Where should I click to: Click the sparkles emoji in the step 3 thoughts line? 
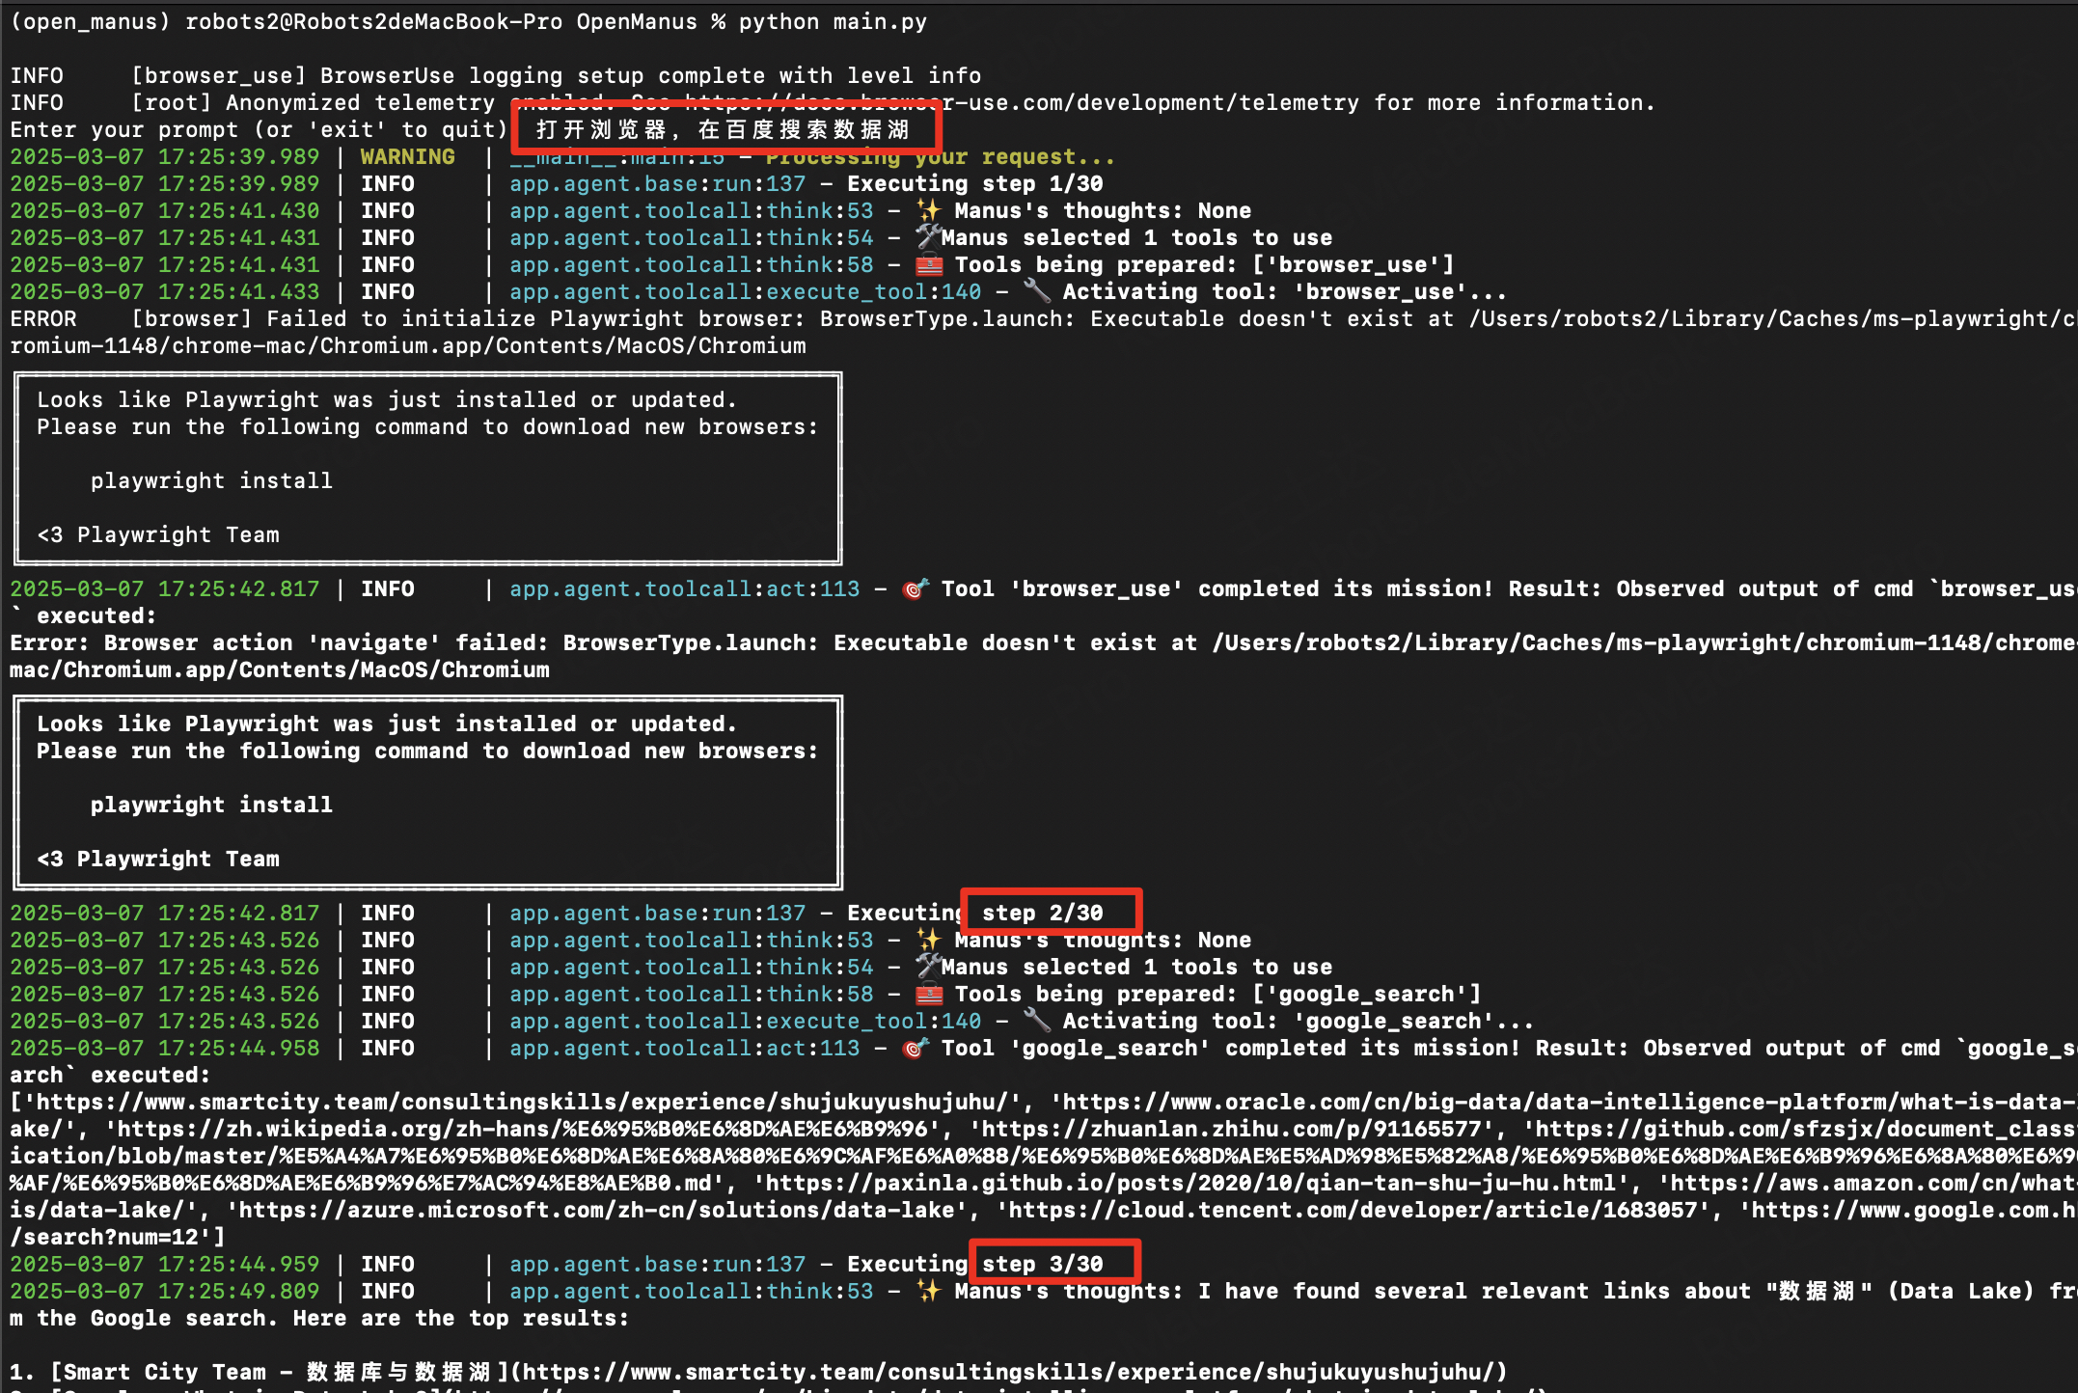tap(928, 1291)
